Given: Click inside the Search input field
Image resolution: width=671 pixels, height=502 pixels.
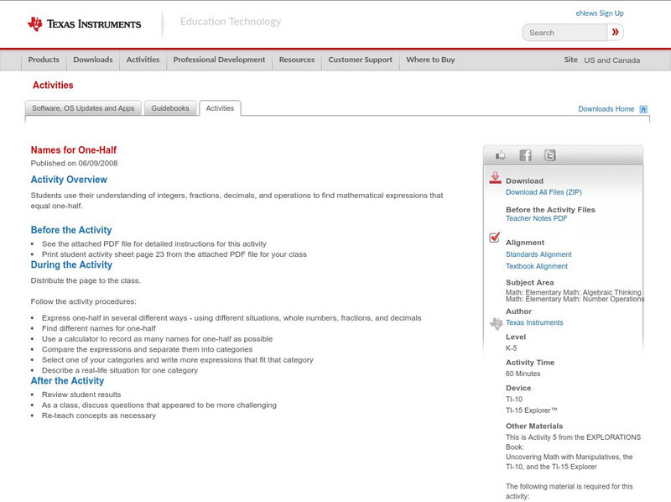Looking at the screenshot, I should [x=562, y=32].
